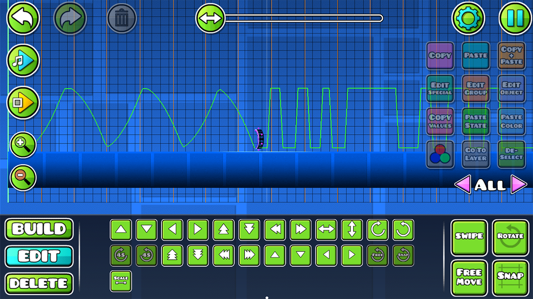Click the undo arrow button
The width and height of the screenshot is (533, 299).
click(23, 18)
